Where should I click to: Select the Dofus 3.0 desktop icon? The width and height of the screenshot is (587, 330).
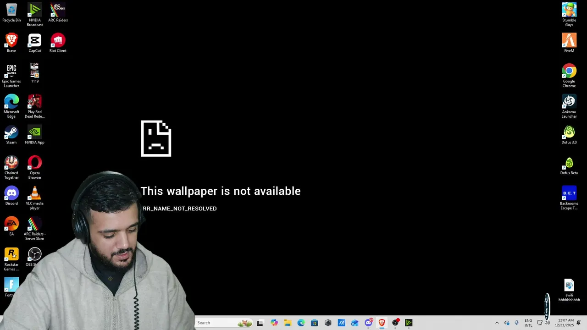(569, 135)
